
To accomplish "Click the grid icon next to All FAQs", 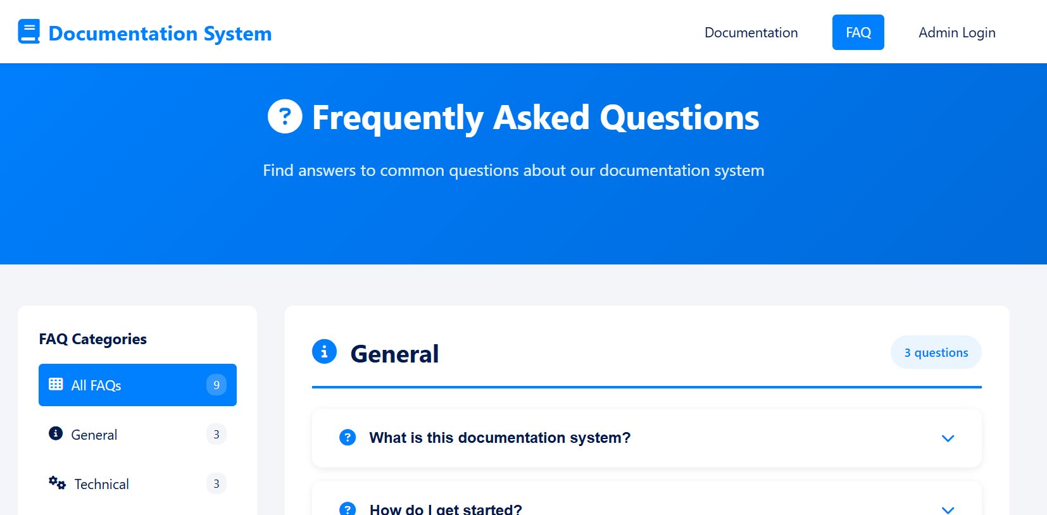I will click(56, 384).
